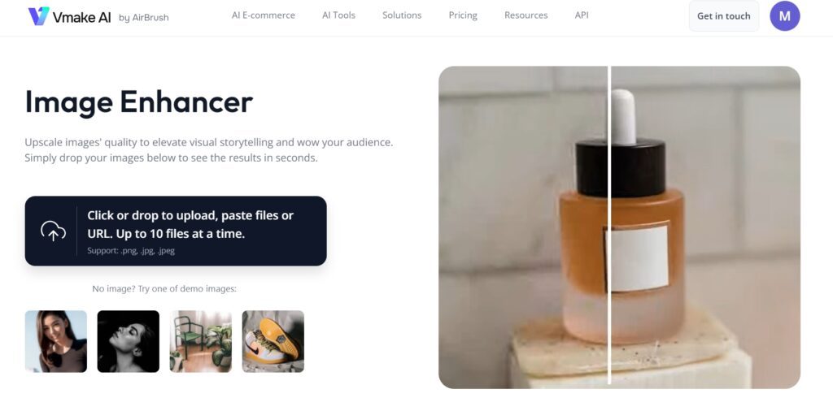Pick the yellow sneaker demo image
Viewport: 833px width, 402px height.
pos(273,341)
